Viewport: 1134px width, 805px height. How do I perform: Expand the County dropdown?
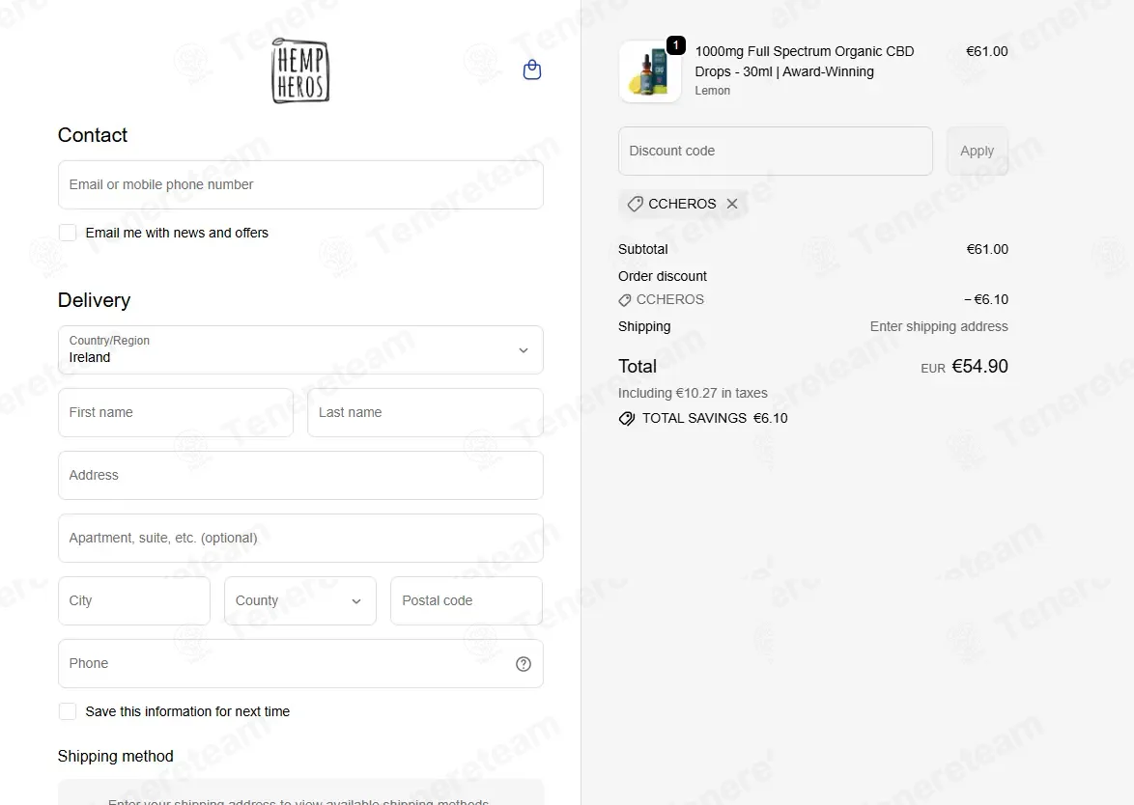(300, 600)
